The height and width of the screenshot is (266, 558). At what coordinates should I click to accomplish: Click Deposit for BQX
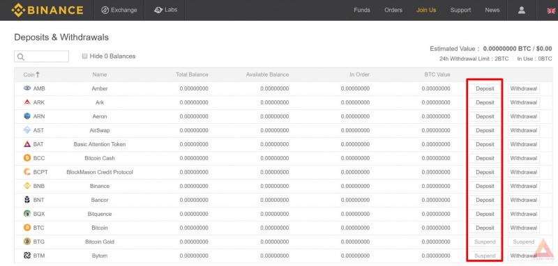[485, 214]
